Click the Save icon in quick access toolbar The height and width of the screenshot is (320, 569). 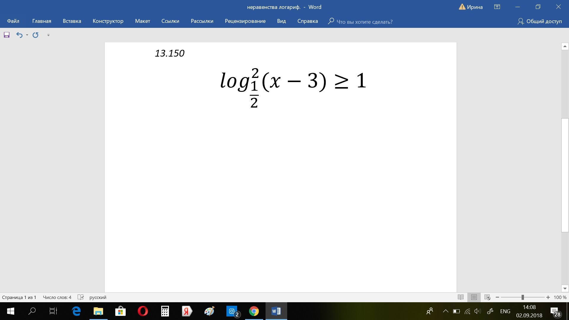click(x=7, y=35)
